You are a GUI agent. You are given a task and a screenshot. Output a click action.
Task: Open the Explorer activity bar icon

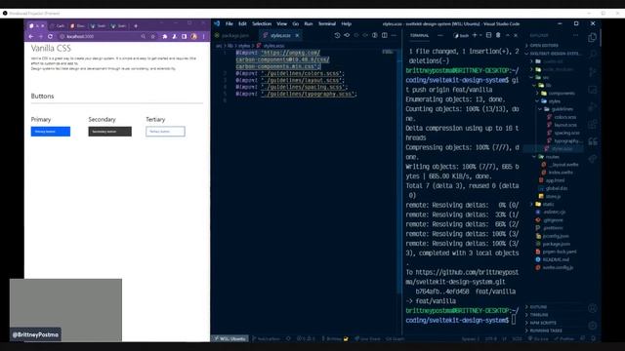coord(593,37)
